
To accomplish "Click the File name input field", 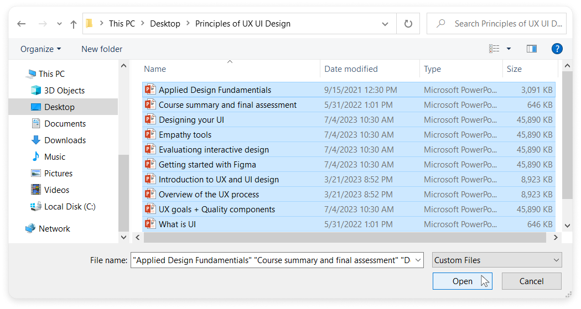I will (277, 260).
